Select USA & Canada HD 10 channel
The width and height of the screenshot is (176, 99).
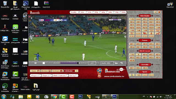[132, 61]
